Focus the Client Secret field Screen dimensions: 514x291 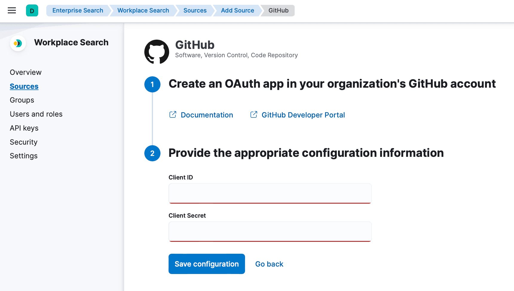pyautogui.click(x=270, y=232)
